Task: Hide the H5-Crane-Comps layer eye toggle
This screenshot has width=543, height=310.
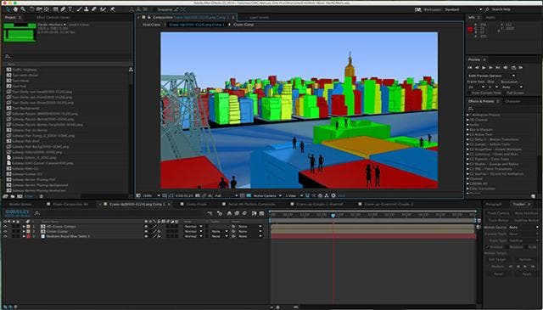Action: tap(5, 226)
